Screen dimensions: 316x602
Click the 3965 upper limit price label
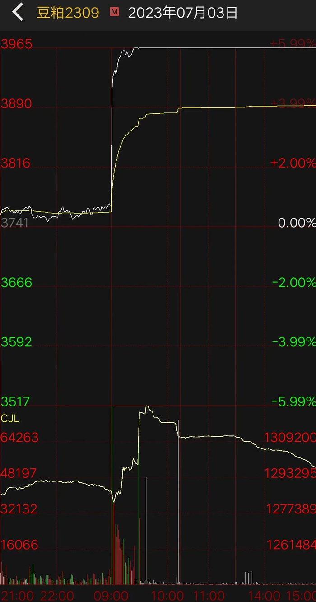[16, 44]
